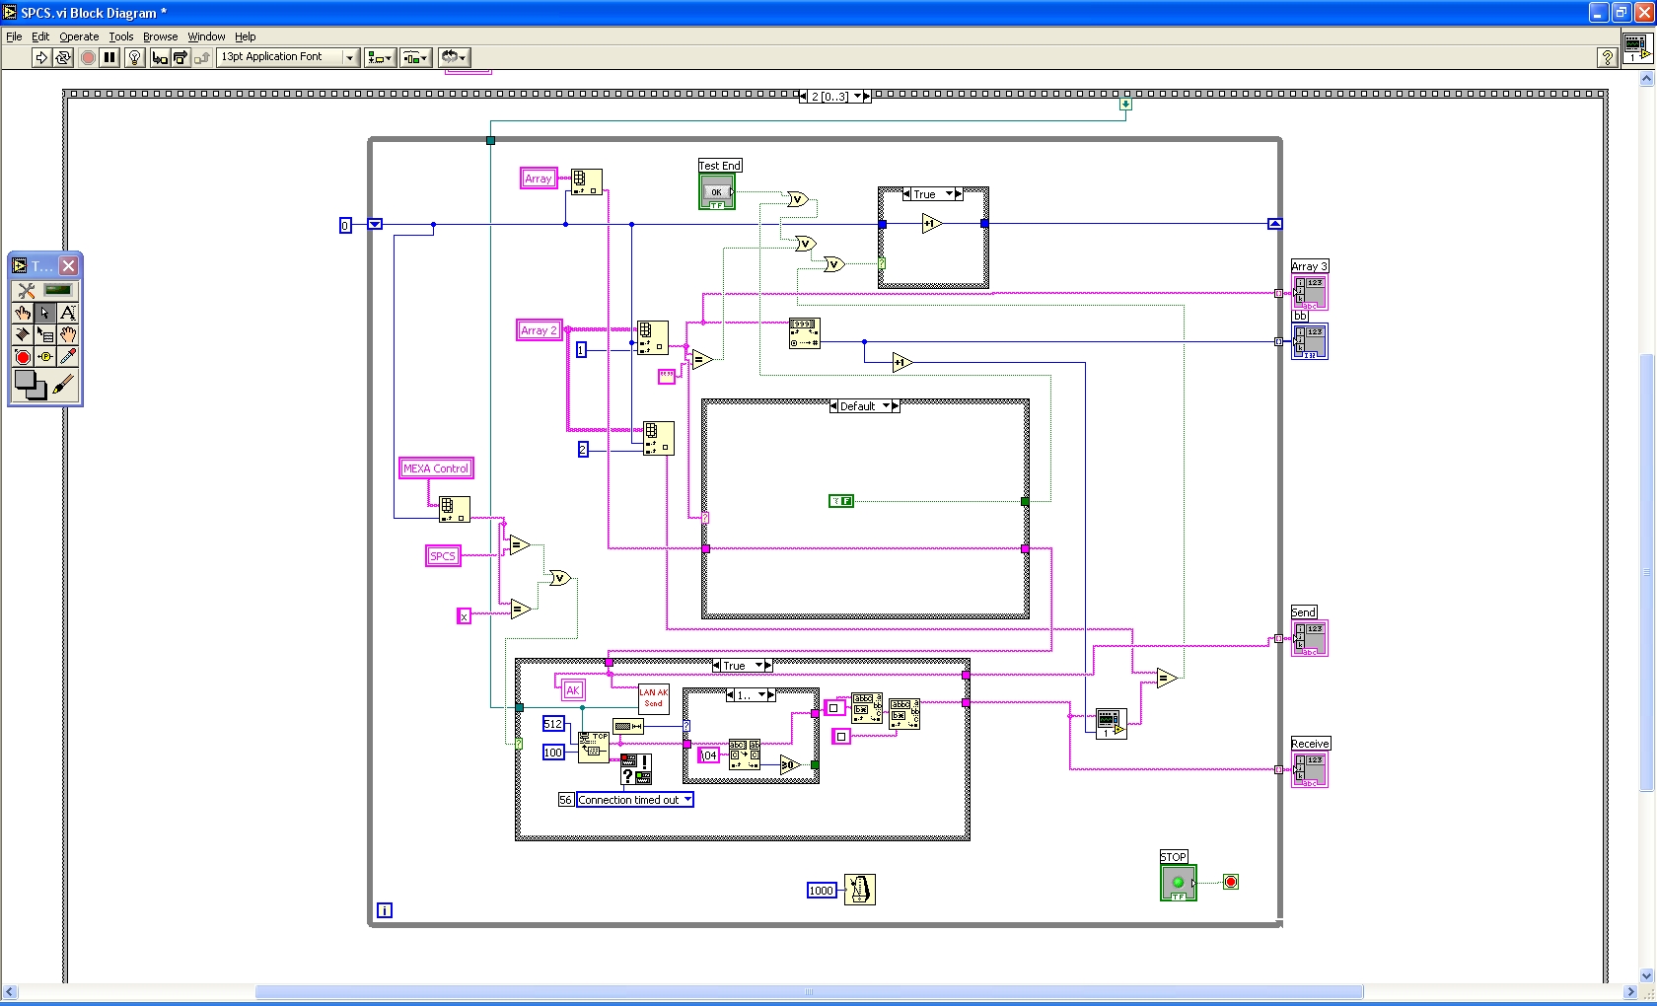
Task: Open the Help menu
Action: 246,36
